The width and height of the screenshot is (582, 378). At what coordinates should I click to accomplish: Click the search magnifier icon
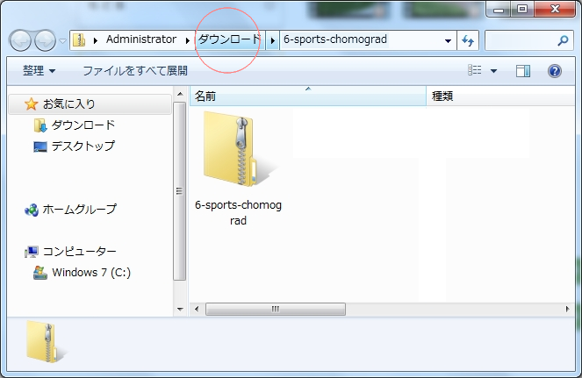(563, 40)
